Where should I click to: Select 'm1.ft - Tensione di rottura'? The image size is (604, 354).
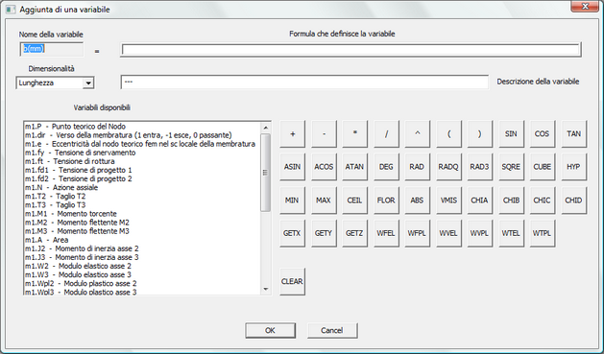click(142, 161)
